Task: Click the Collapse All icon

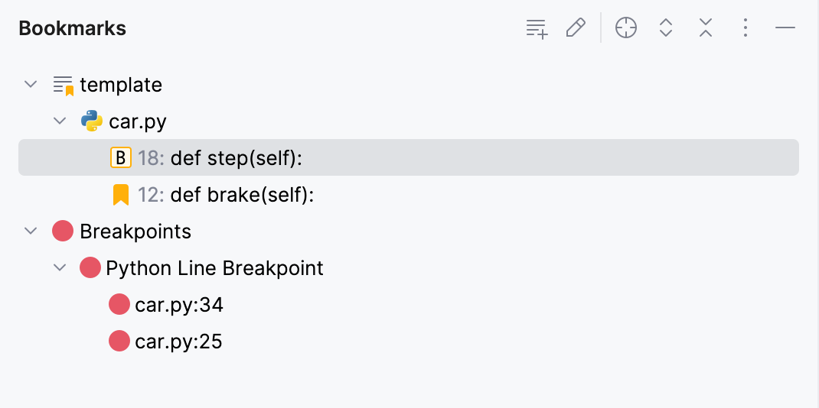Action: [706, 29]
